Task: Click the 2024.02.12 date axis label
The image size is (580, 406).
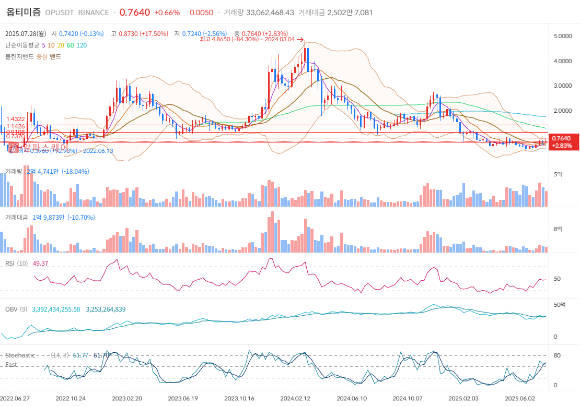Action: click(x=295, y=399)
